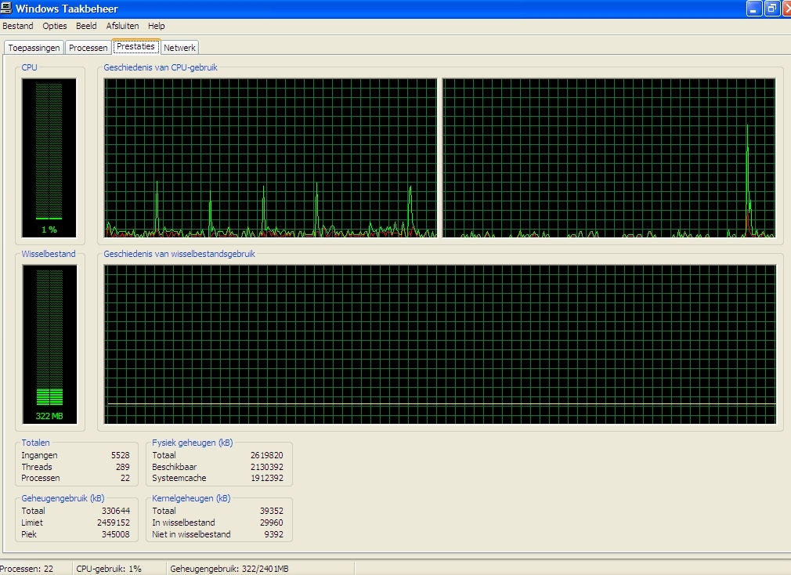
Task: Open the Opties menu
Action: 55,26
